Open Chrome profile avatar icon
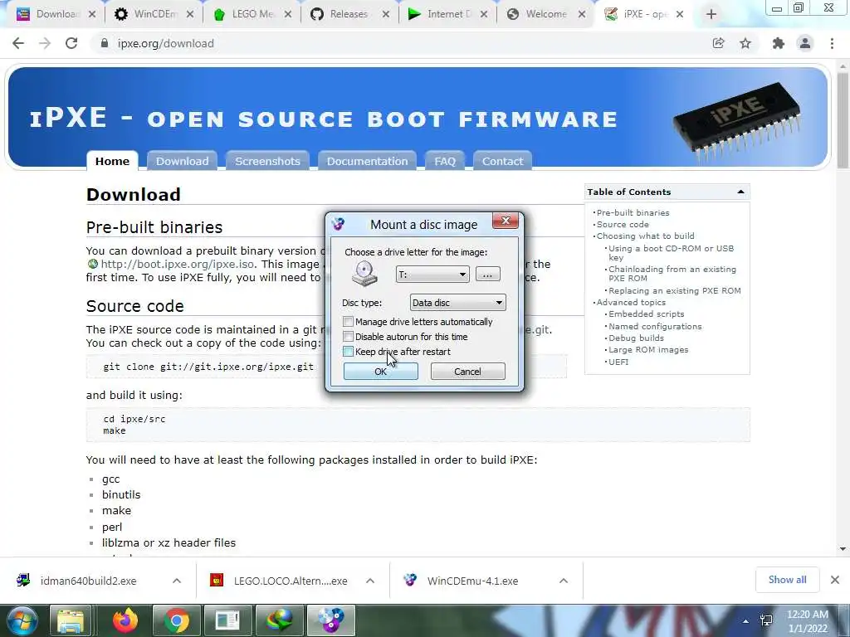This screenshot has width=850, height=637. tap(805, 43)
